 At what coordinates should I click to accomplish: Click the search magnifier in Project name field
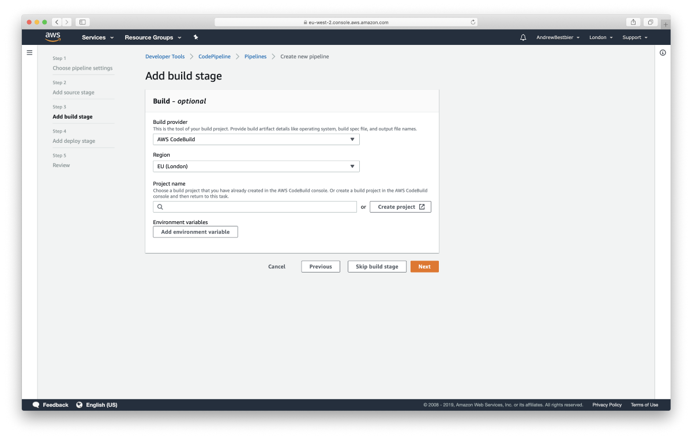pos(160,207)
